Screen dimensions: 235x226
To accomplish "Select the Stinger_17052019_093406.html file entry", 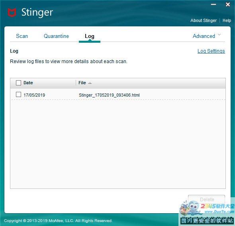I will [x=109, y=95].
